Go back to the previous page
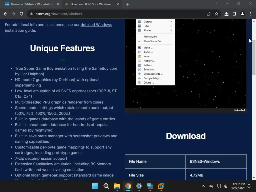 5,14
